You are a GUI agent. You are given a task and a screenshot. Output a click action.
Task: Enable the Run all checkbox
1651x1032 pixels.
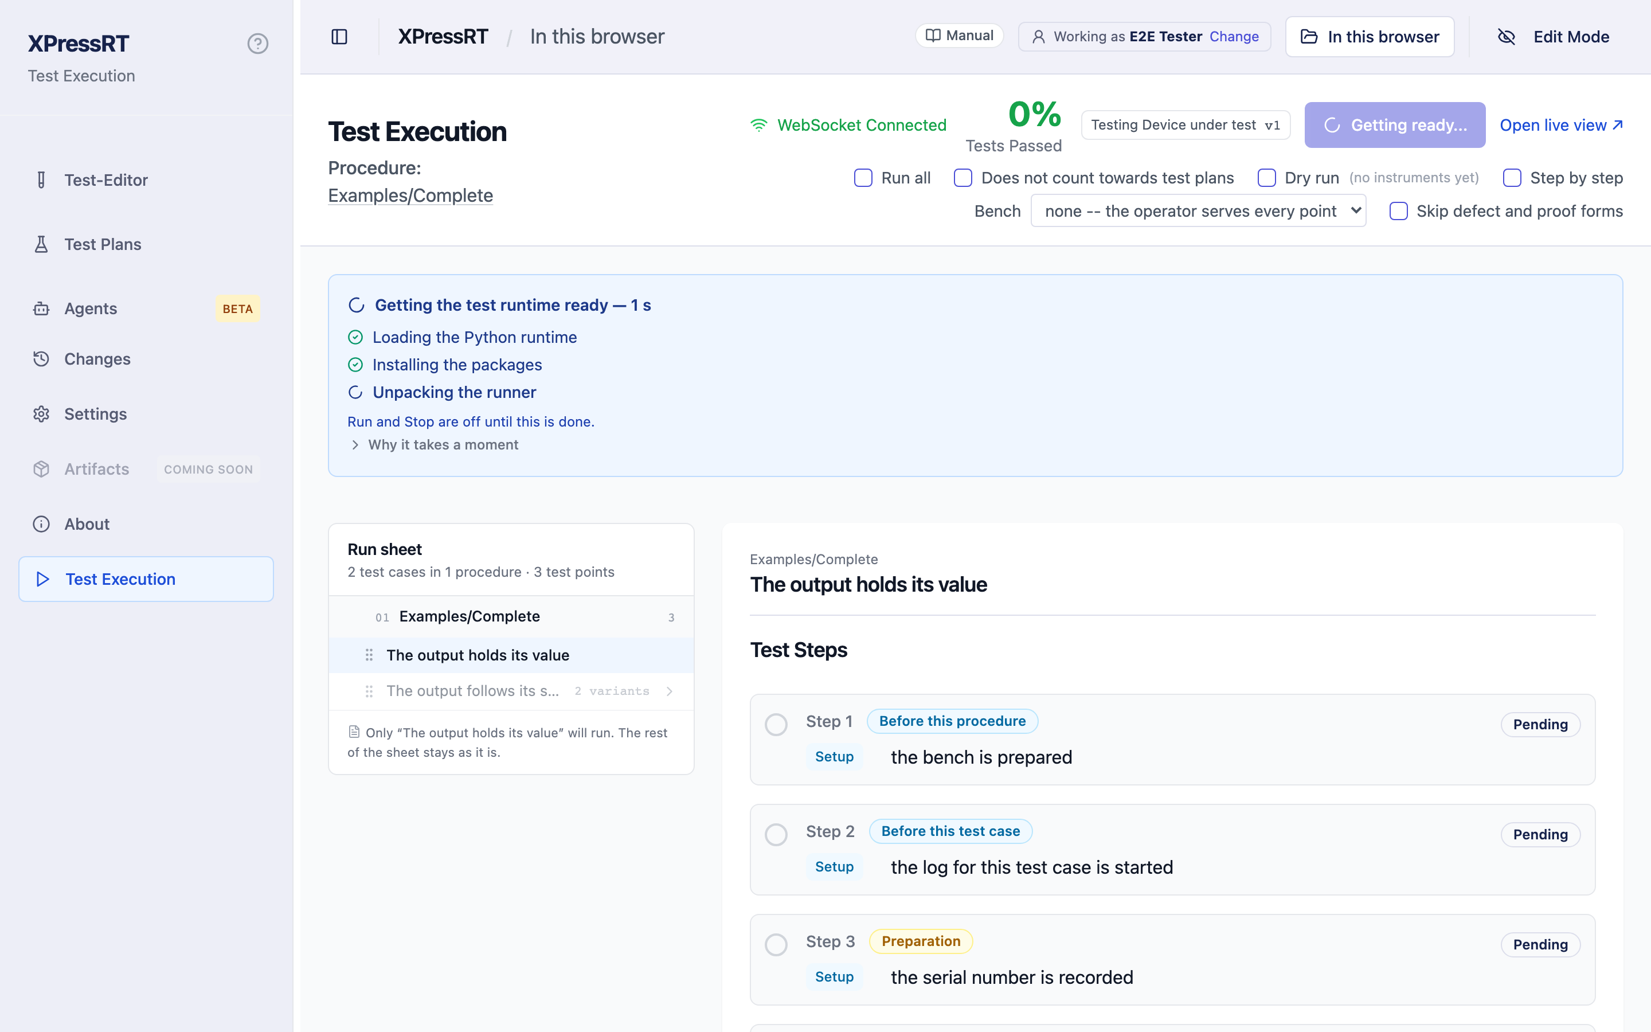pos(863,178)
